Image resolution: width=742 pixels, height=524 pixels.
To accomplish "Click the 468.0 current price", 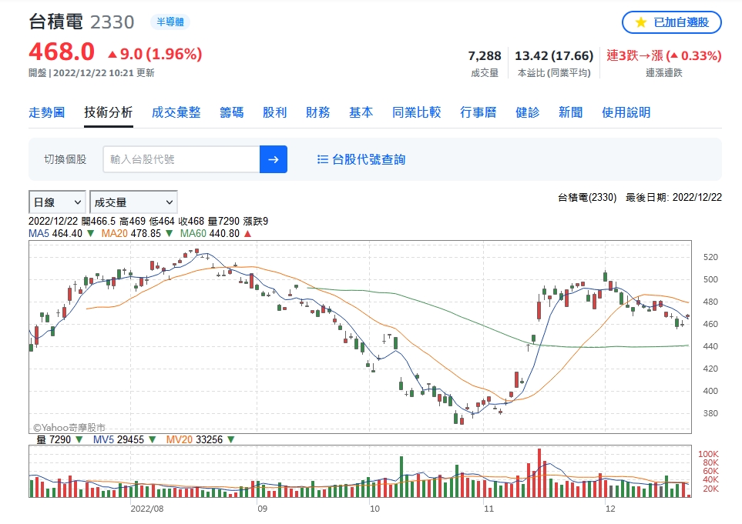I will pyautogui.click(x=62, y=52).
